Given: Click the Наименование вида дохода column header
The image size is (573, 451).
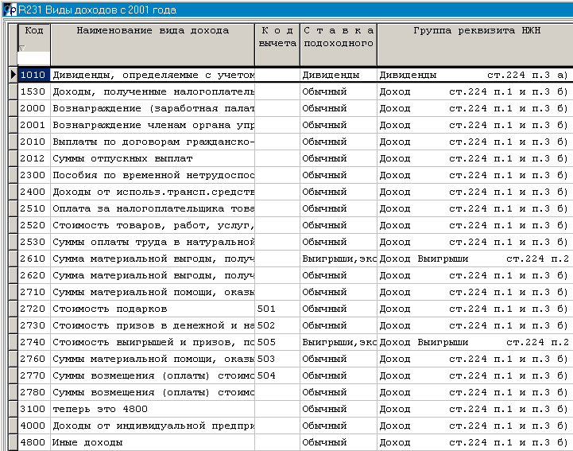Looking at the screenshot, I should point(153,45).
